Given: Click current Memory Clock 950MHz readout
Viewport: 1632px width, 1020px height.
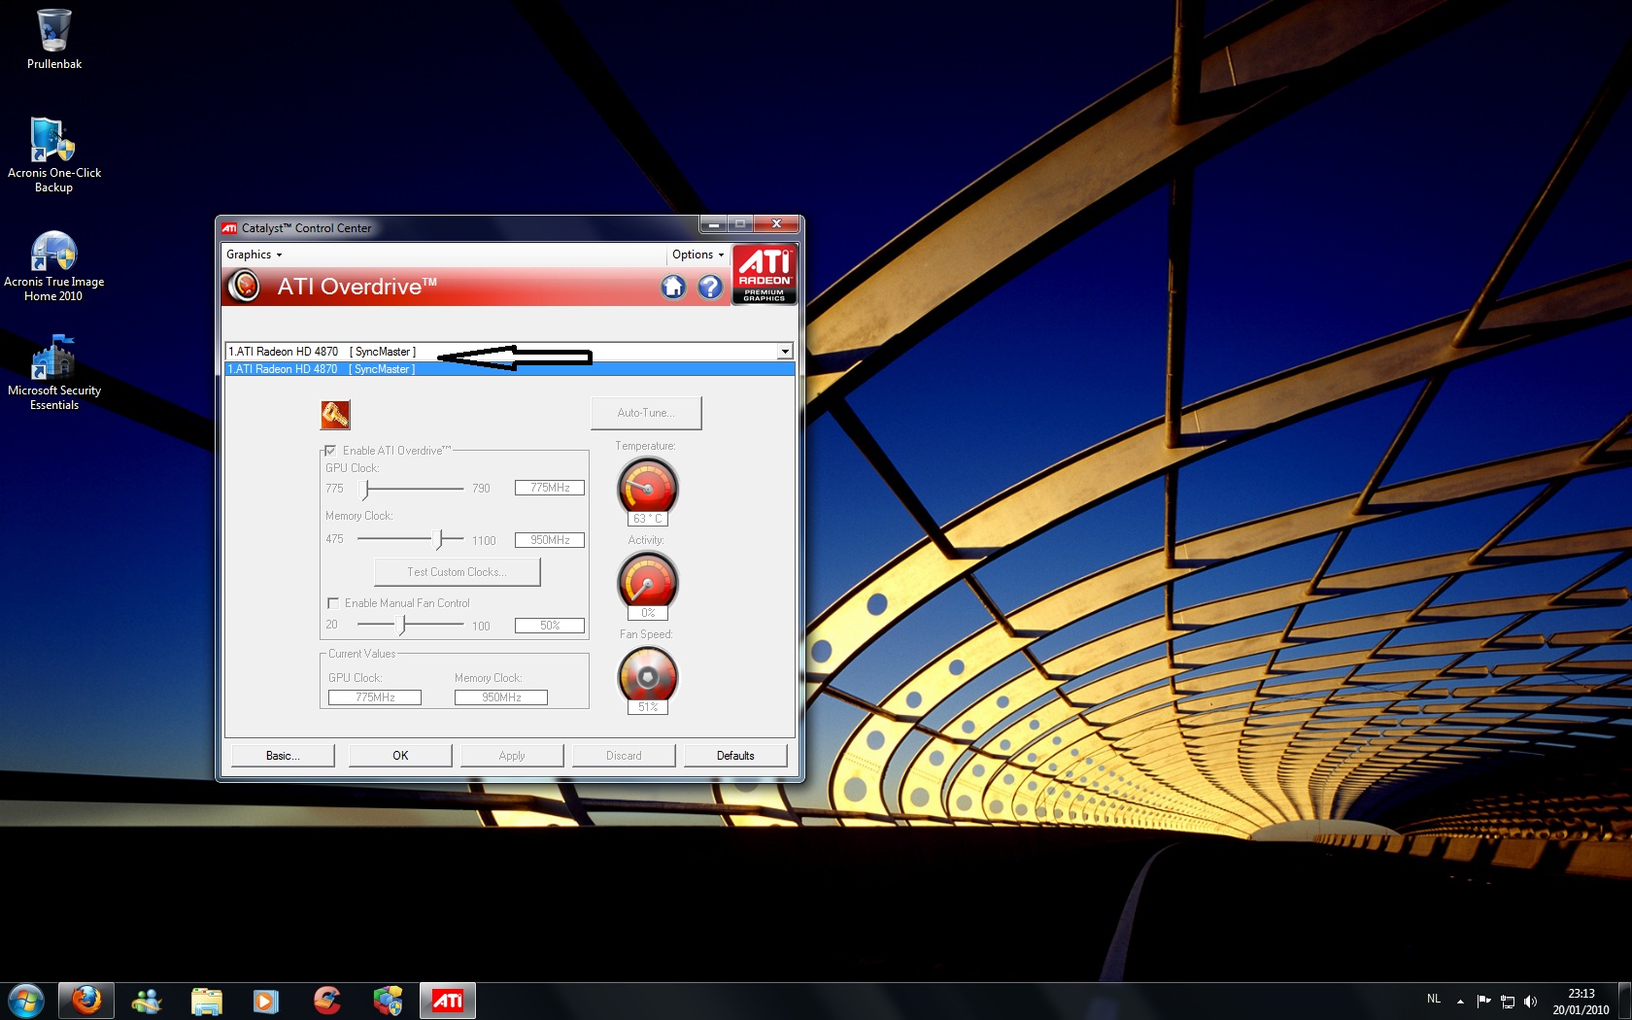Looking at the screenshot, I should pos(501,697).
